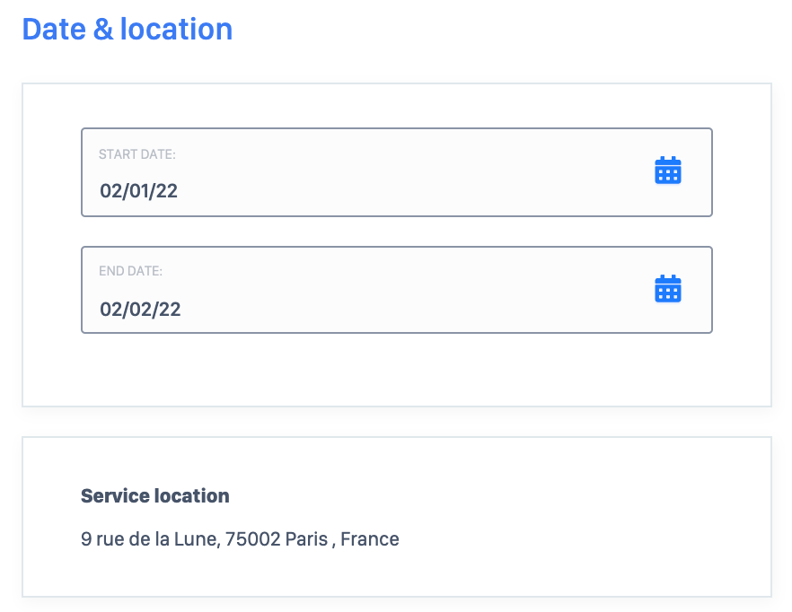Open the End Date calendar picker icon
This screenshot has width=792, height=612.
(668, 289)
